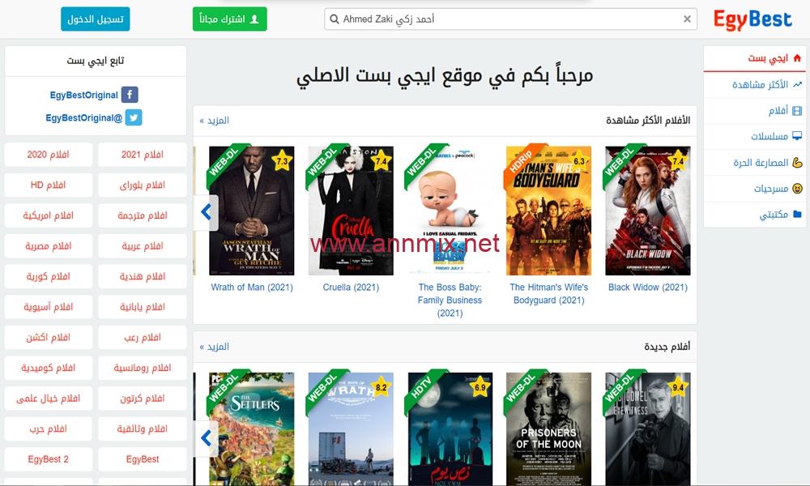
Task: Open the Eyewitness poster rated 9.4
Action: (648, 428)
